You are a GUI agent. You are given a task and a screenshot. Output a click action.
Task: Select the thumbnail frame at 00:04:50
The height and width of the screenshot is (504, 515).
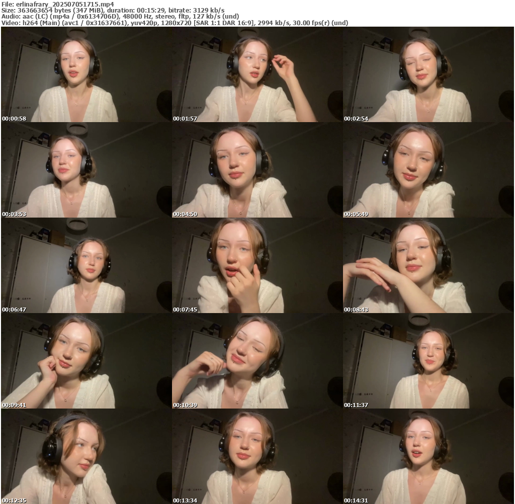point(257,170)
